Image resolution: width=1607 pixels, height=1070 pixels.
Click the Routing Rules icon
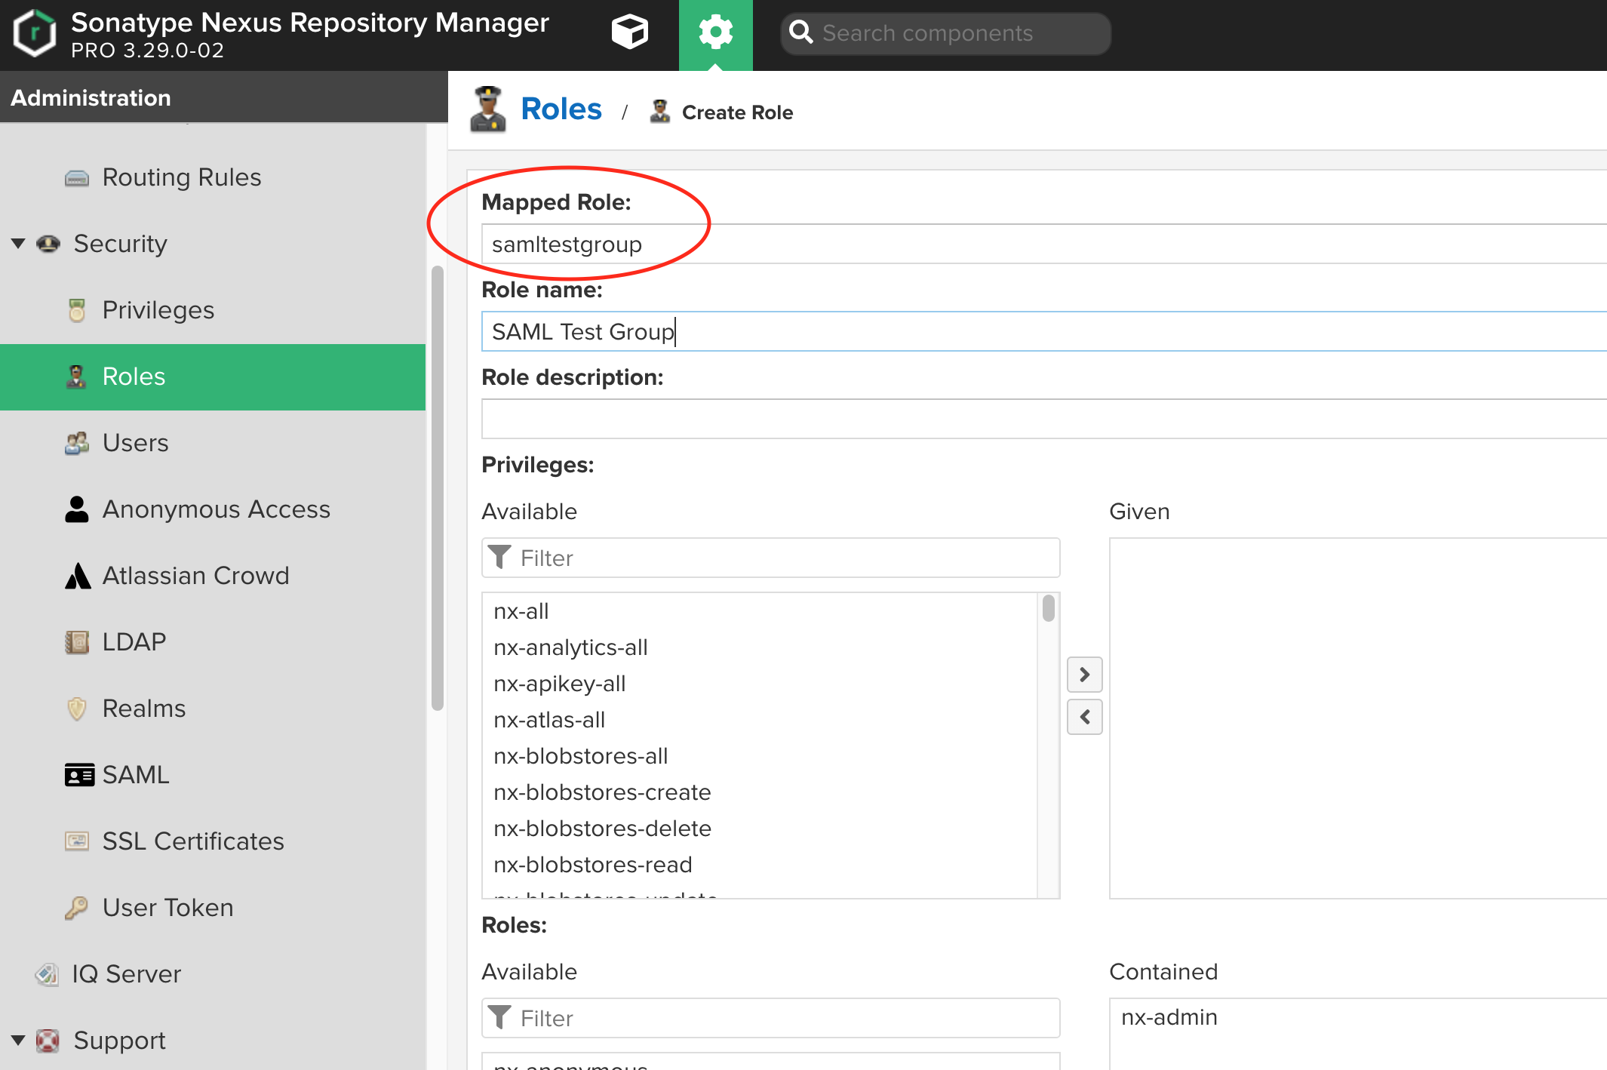[77, 178]
